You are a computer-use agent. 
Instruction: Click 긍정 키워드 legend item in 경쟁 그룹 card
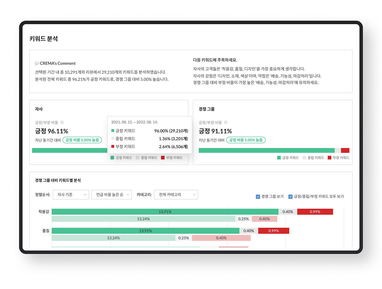[x=288, y=158]
